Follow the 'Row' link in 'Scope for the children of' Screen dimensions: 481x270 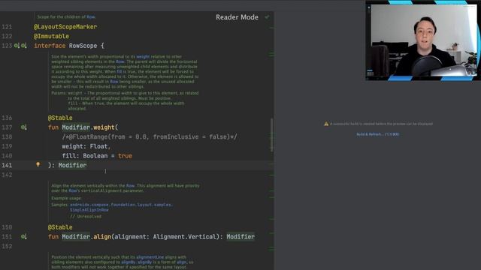click(91, 16)
